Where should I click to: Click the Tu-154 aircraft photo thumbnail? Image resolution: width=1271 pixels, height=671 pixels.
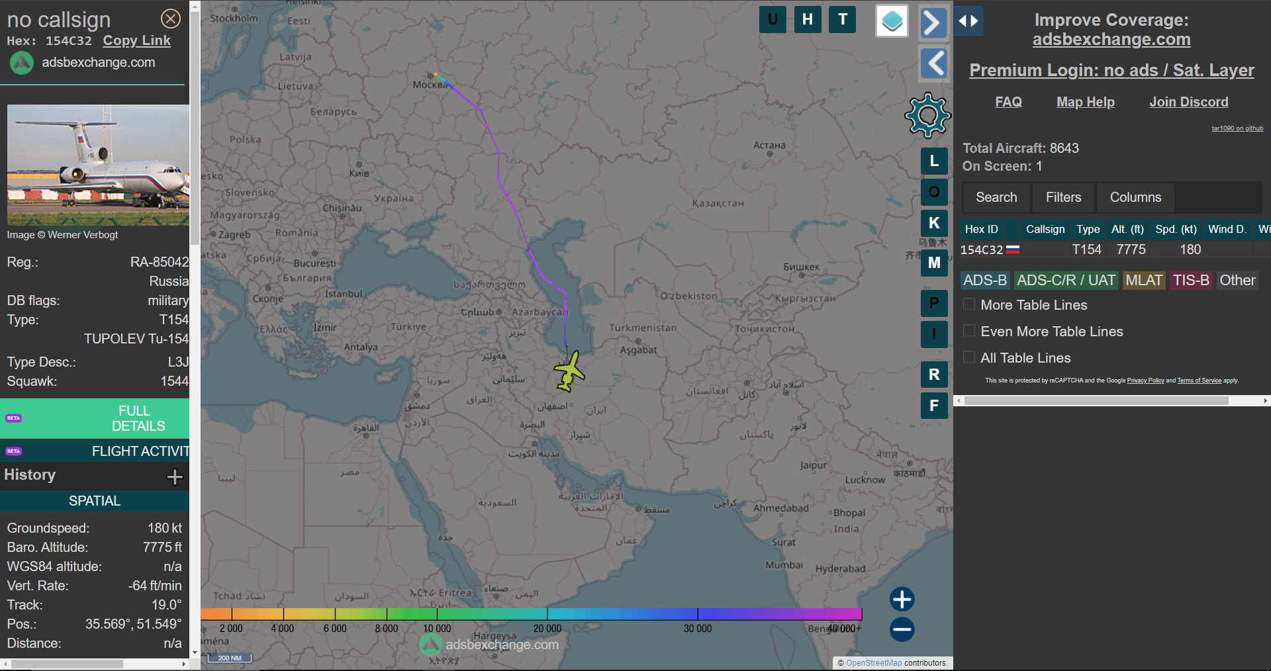(98, 165)
